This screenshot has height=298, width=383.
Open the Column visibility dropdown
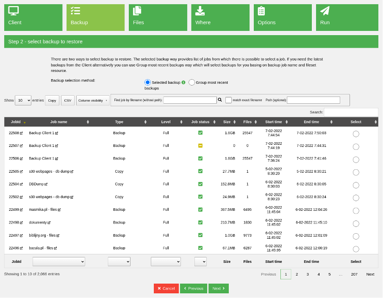pos(92,100)
